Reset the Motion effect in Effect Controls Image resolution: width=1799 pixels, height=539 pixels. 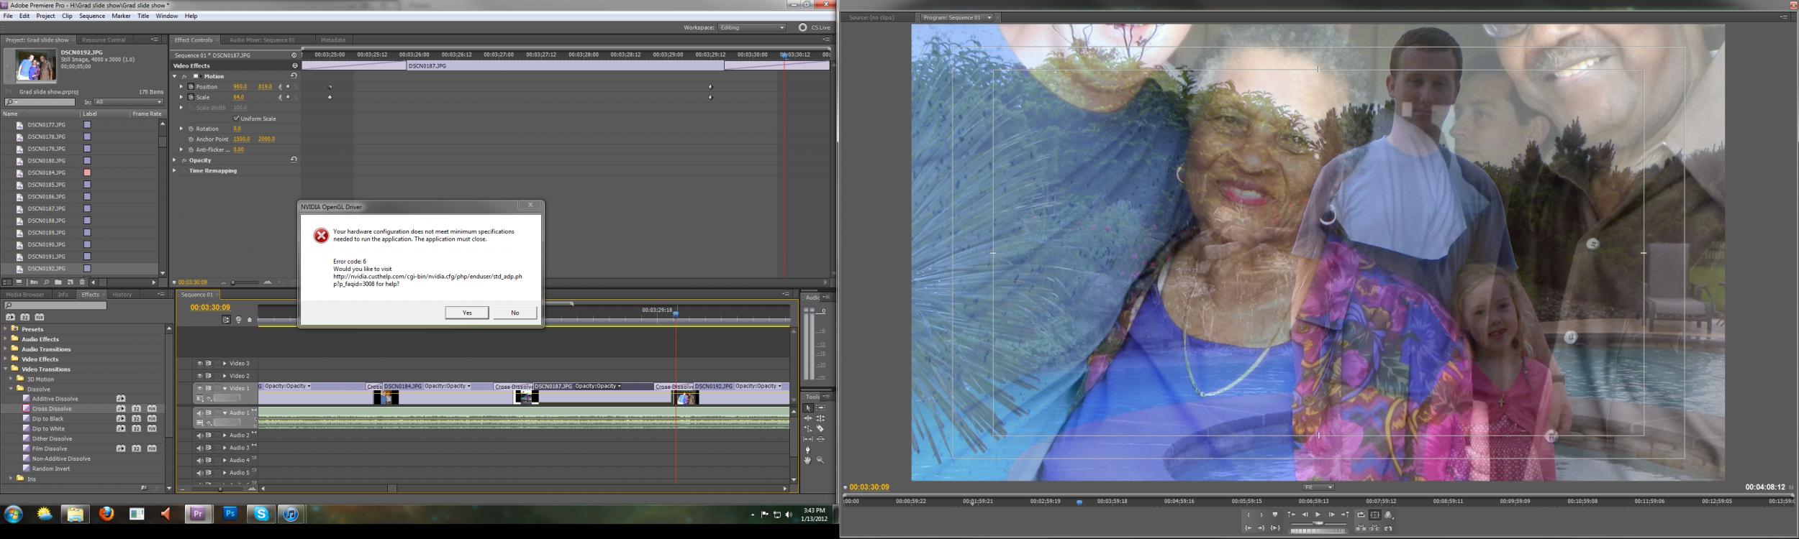pos(294,75)
